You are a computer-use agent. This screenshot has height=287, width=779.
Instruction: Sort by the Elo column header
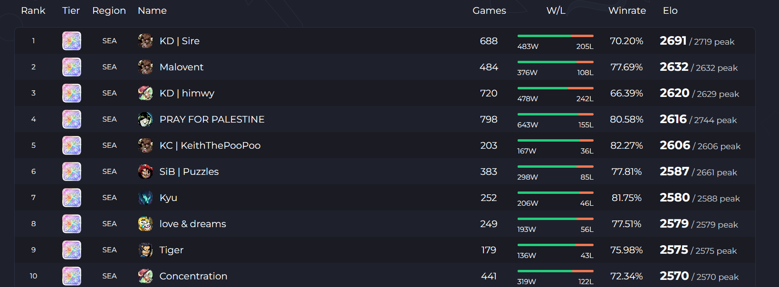click(670, 10)
